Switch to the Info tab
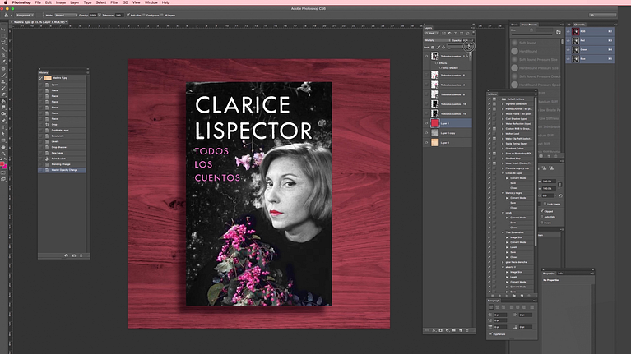This screenshot has height=354, width=631. (561, 273)
